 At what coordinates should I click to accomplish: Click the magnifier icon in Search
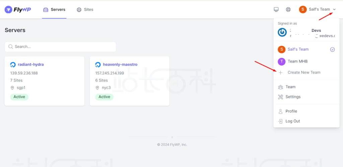(10, 47)
